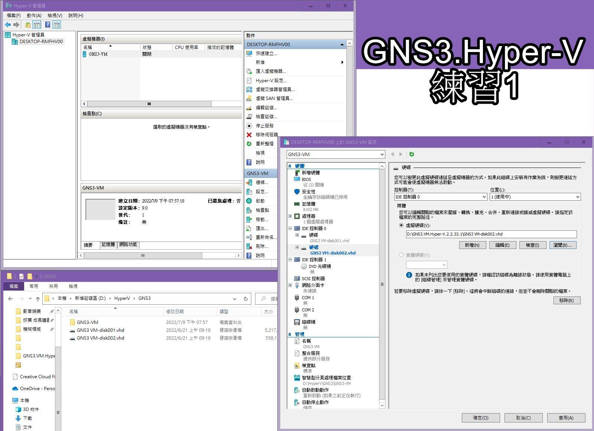Expand 處理器 node in settings tree

pos(290,216)
